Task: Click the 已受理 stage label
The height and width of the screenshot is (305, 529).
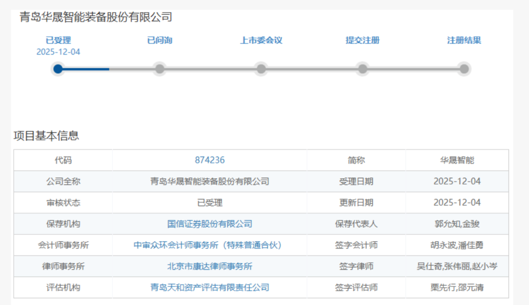Action: point(58,40)
